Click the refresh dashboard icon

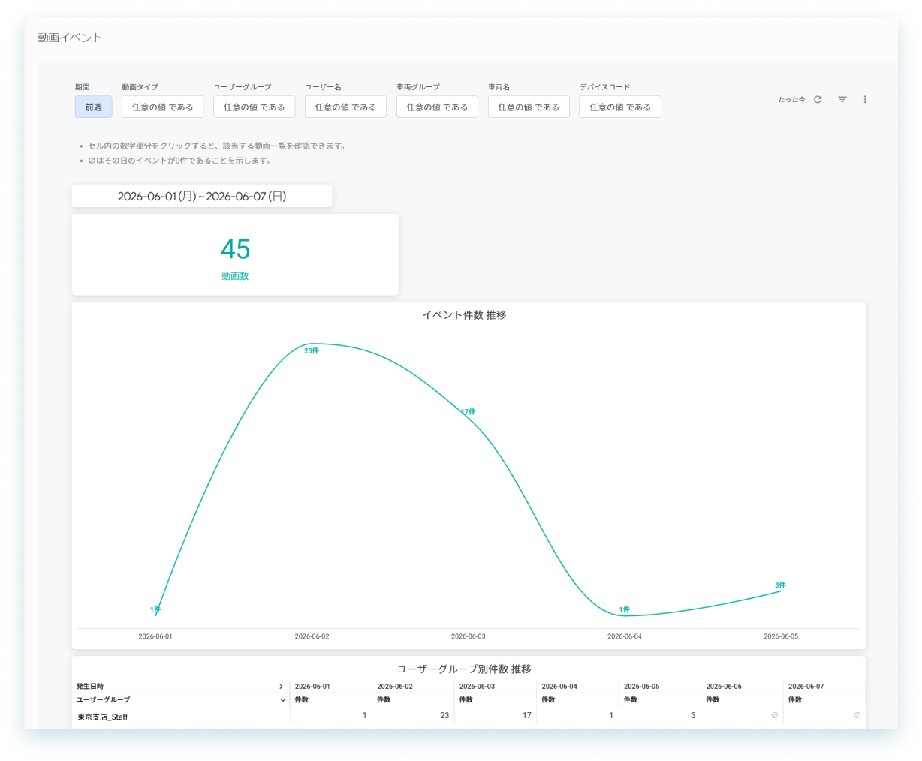coord(818,99)
